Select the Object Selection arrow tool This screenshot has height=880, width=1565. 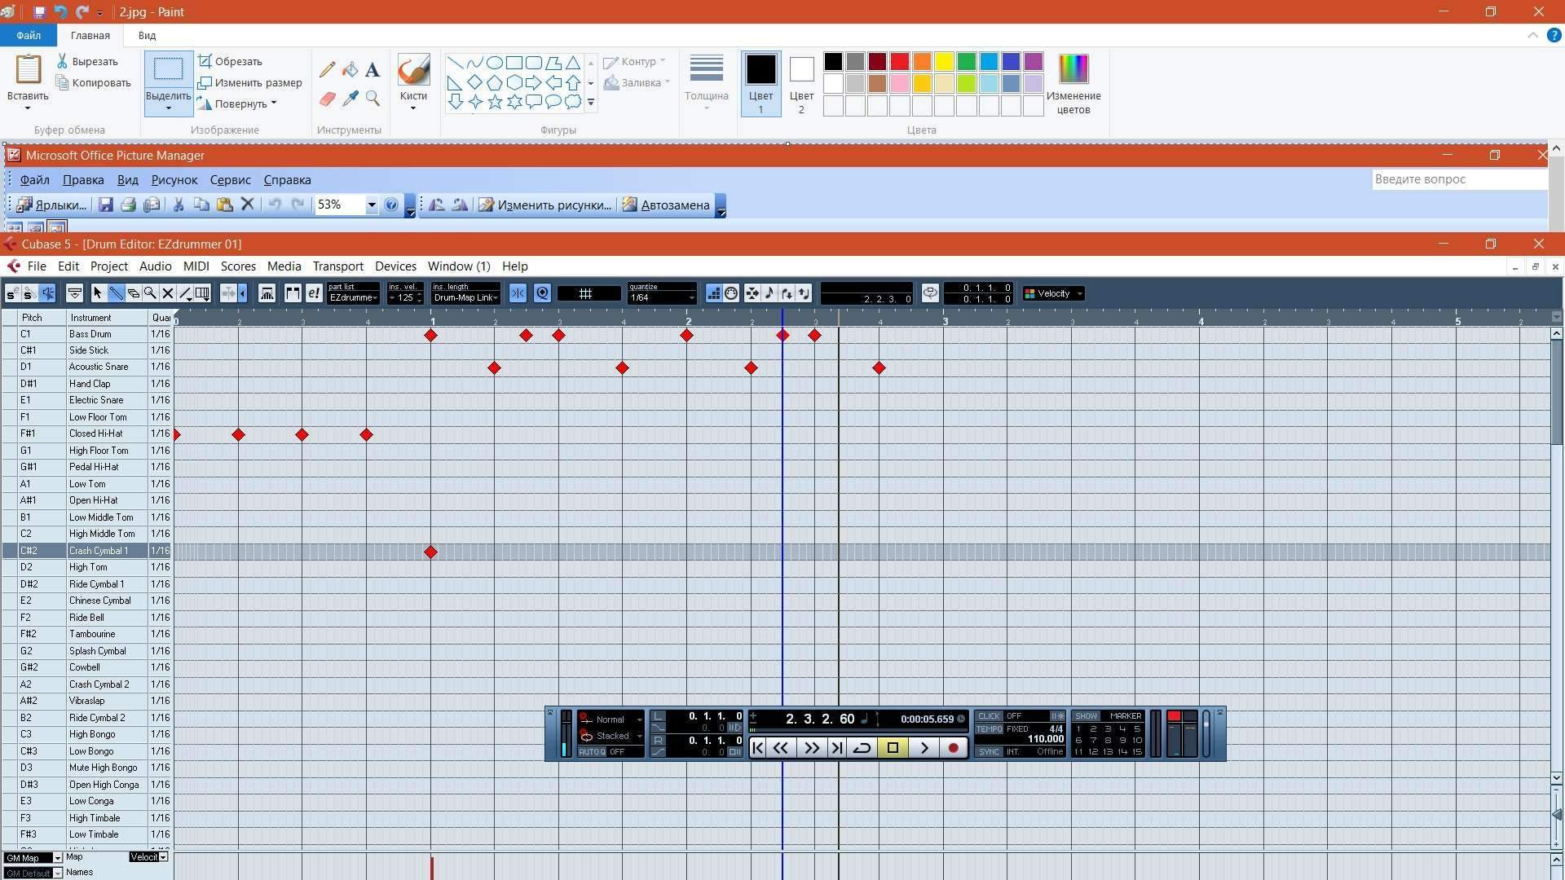pos(98,293)
